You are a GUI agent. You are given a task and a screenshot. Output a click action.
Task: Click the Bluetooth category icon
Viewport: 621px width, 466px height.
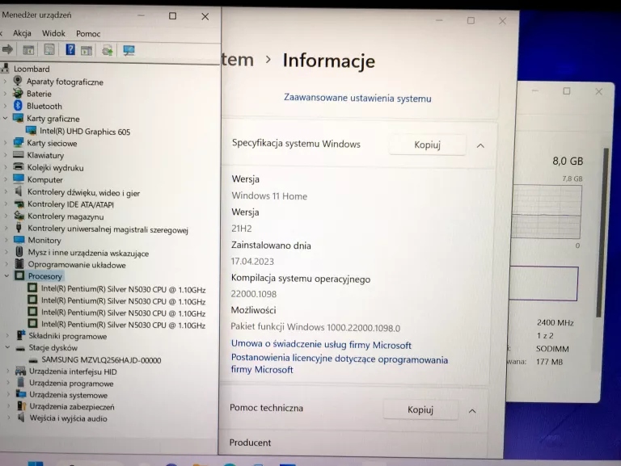[18, 106]
